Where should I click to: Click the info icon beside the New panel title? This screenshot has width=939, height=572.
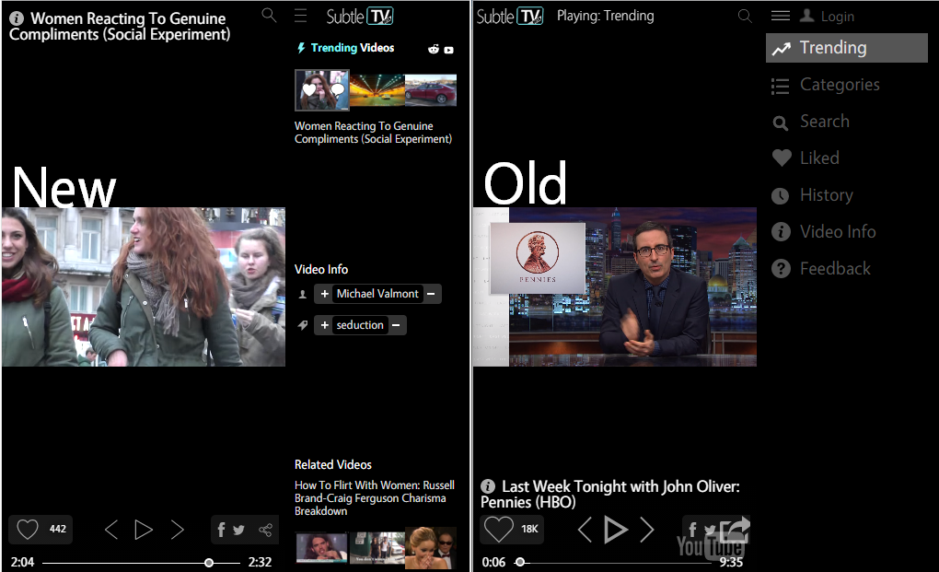(x=17, y=18)
